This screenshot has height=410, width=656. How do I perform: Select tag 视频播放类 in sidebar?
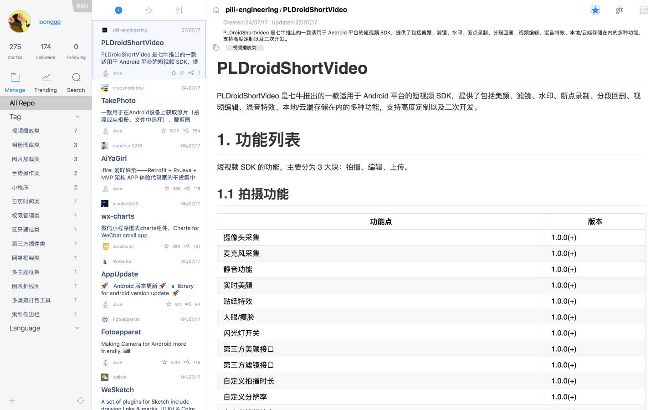click(x=46, y=131)
